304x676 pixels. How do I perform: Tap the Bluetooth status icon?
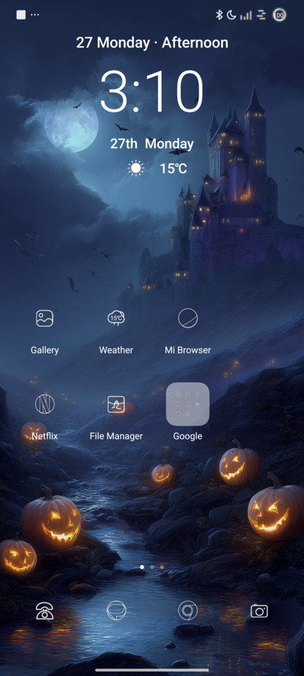219,15
